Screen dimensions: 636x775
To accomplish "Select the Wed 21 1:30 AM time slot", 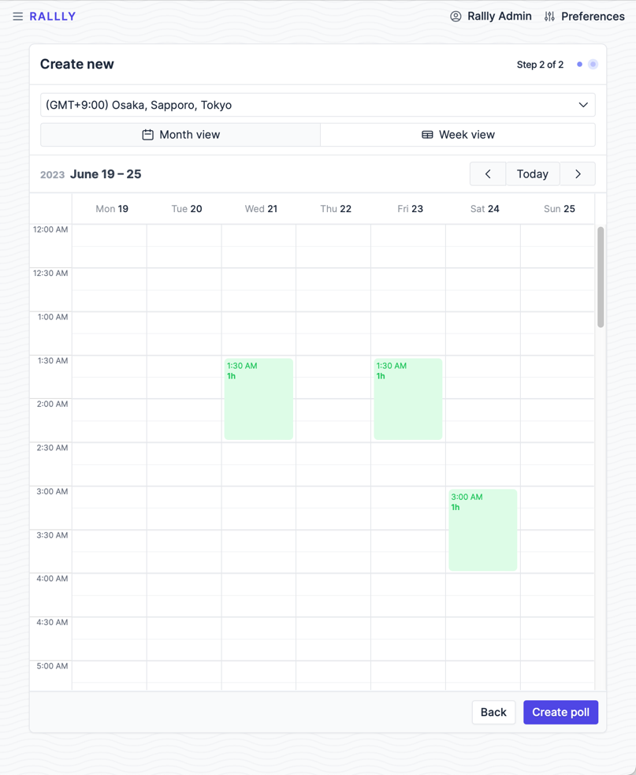I will (259, 399).
